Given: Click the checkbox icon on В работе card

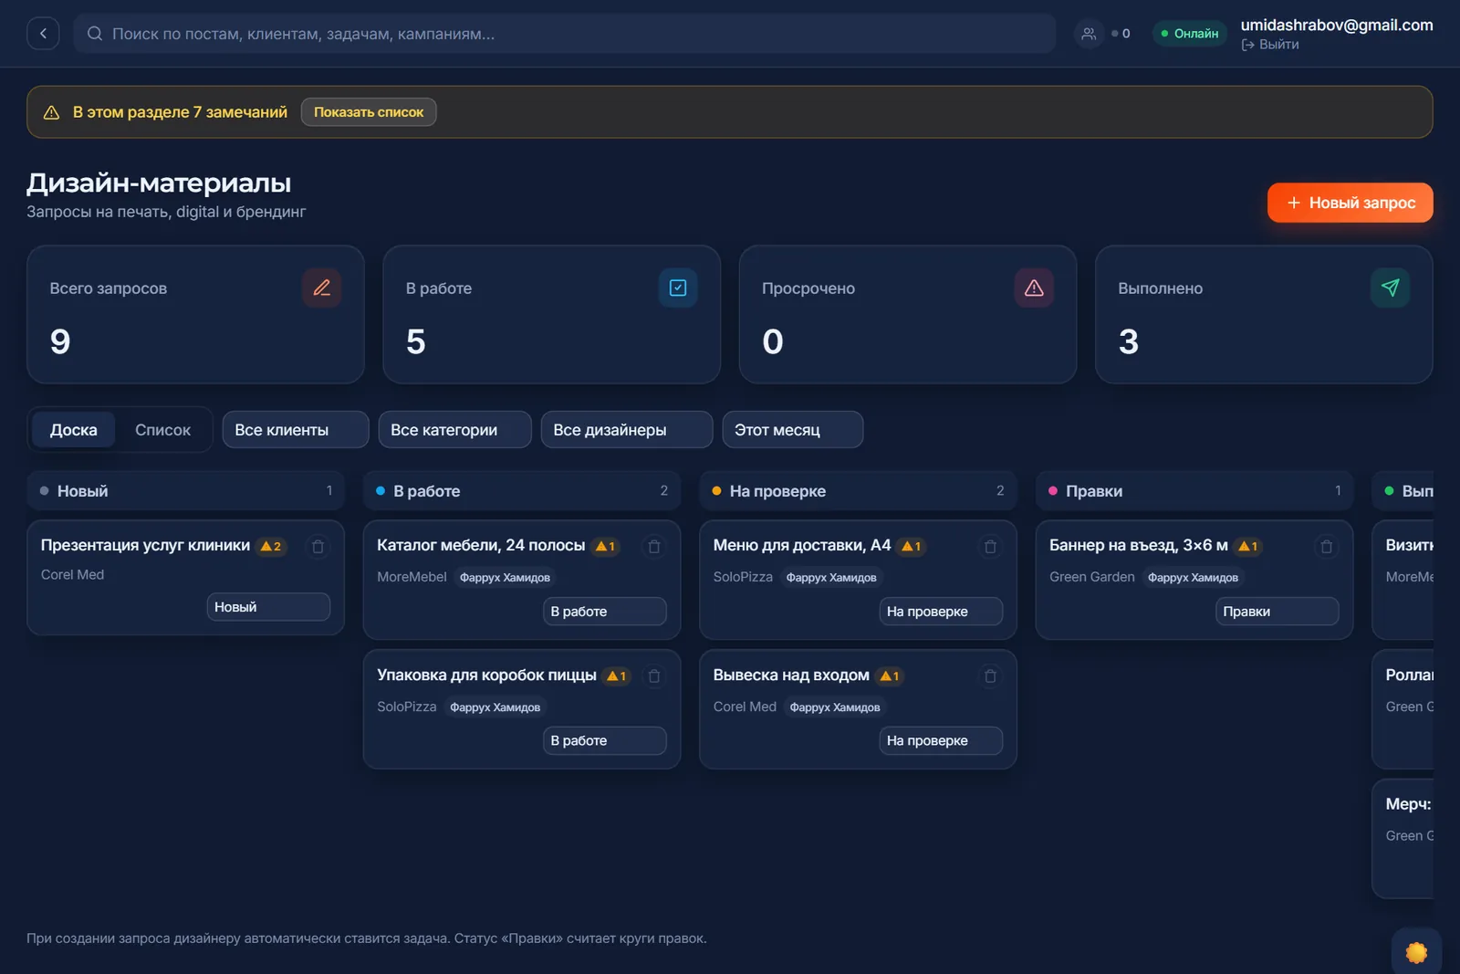Looking at the screenshot, I should [x=678, y=288].
